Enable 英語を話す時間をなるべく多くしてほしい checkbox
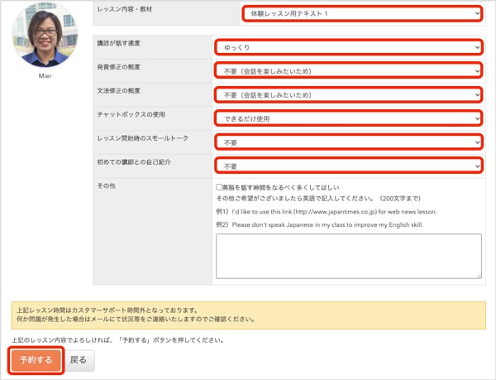The height and width of the screenshot is (380, 496). pos(219,188)
